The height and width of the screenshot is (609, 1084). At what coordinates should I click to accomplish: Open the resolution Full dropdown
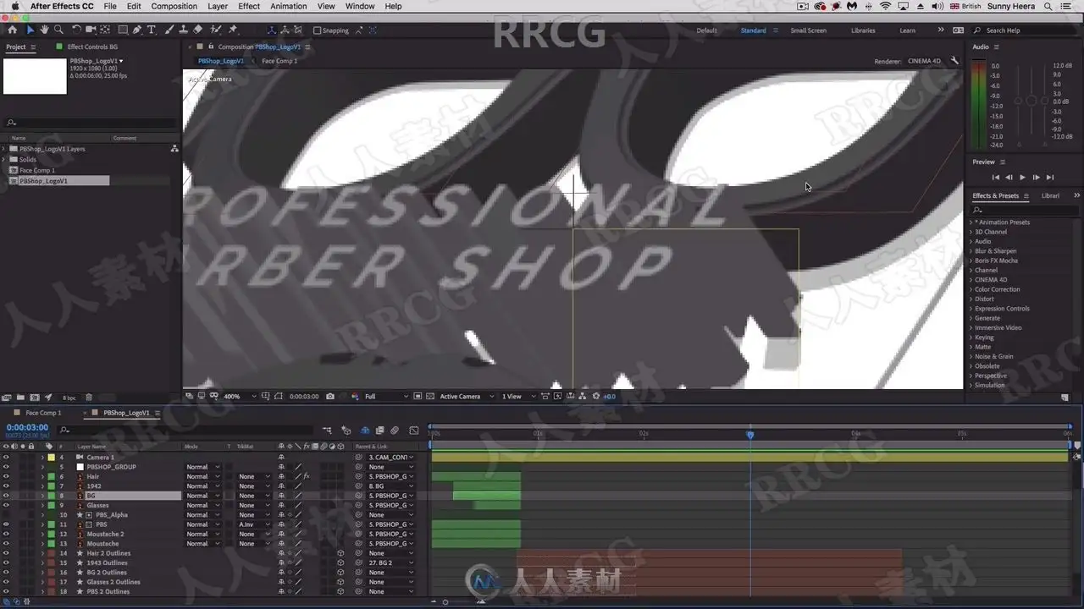[386, 396]
